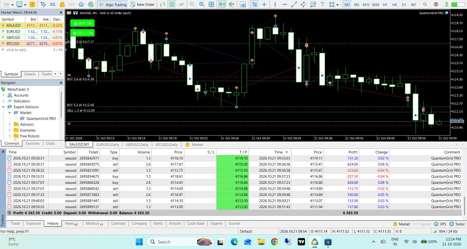This screenshot has width=467, height=249.
Task: Switch chart to candlestick view icon
Action: point(172,4)
